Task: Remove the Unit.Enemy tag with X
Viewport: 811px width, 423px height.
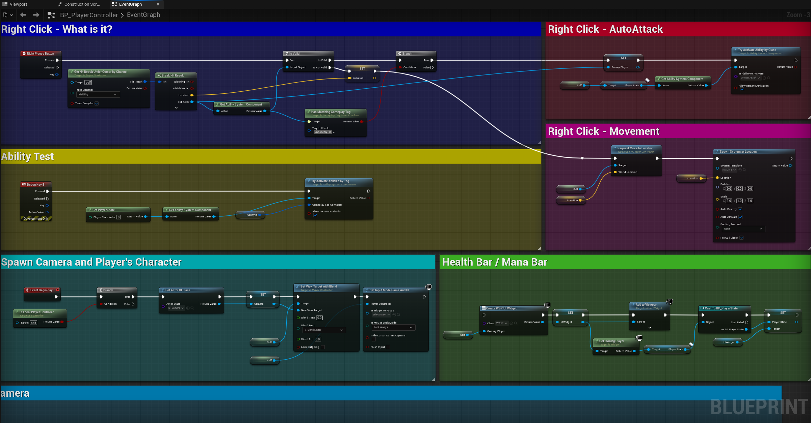Action: point(330,132)
